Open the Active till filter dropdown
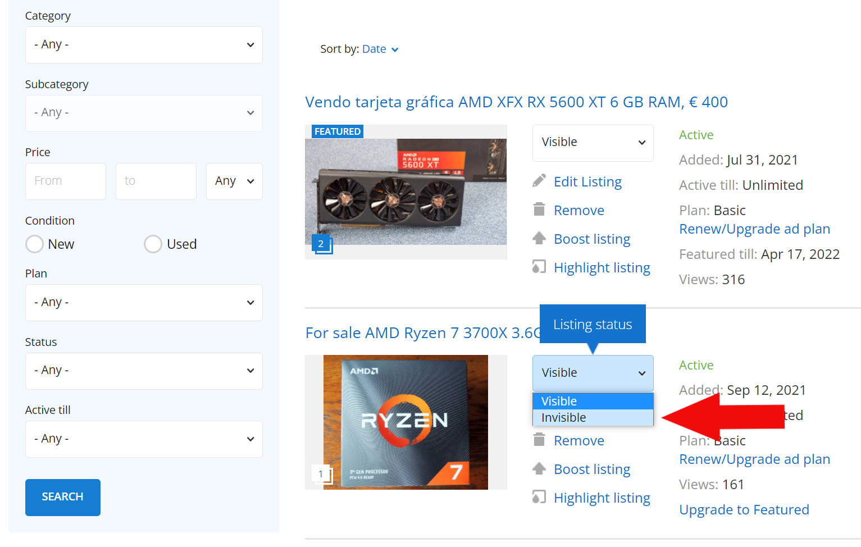Image resolution: width=861 pixels, height=547 pixels. (x=144, y=439)
